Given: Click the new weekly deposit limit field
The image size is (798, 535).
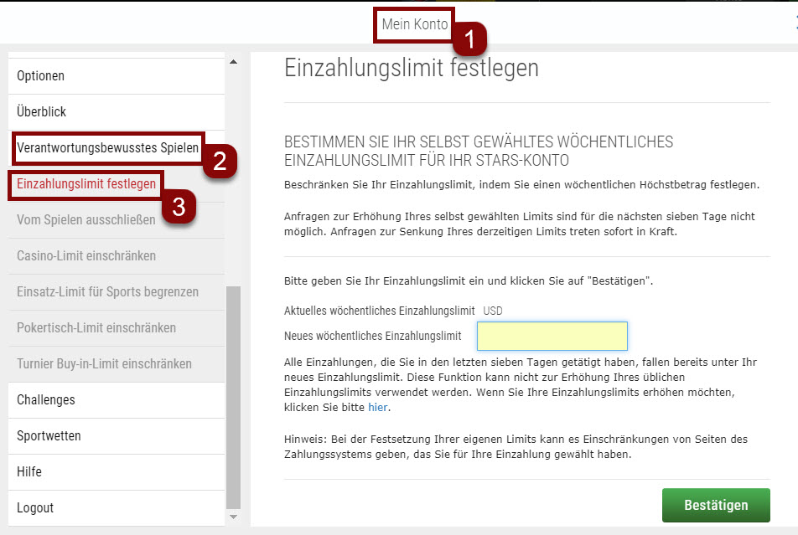Looking at the screenshot, I should pos(552,336).
